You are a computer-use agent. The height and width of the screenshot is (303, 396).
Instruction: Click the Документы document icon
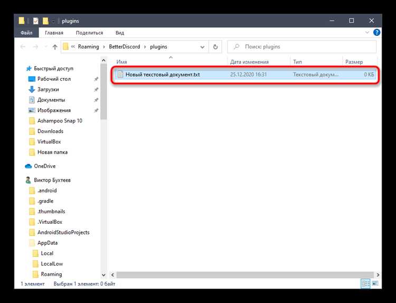[32, 100]
